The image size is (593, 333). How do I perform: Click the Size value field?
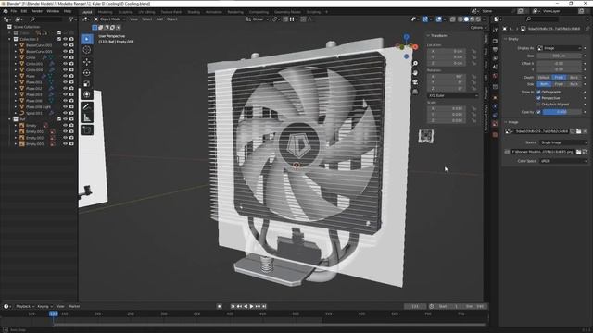tap(559, 55)
